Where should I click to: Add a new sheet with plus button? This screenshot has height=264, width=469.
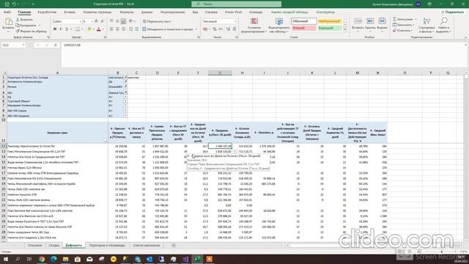click(174, 246)
